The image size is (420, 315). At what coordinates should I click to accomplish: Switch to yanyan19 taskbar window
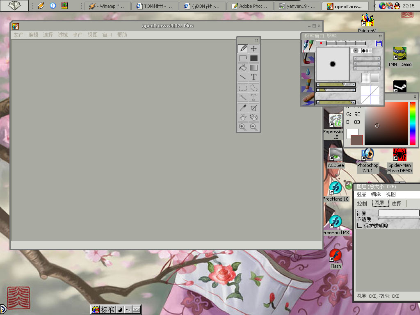(298, 6)
